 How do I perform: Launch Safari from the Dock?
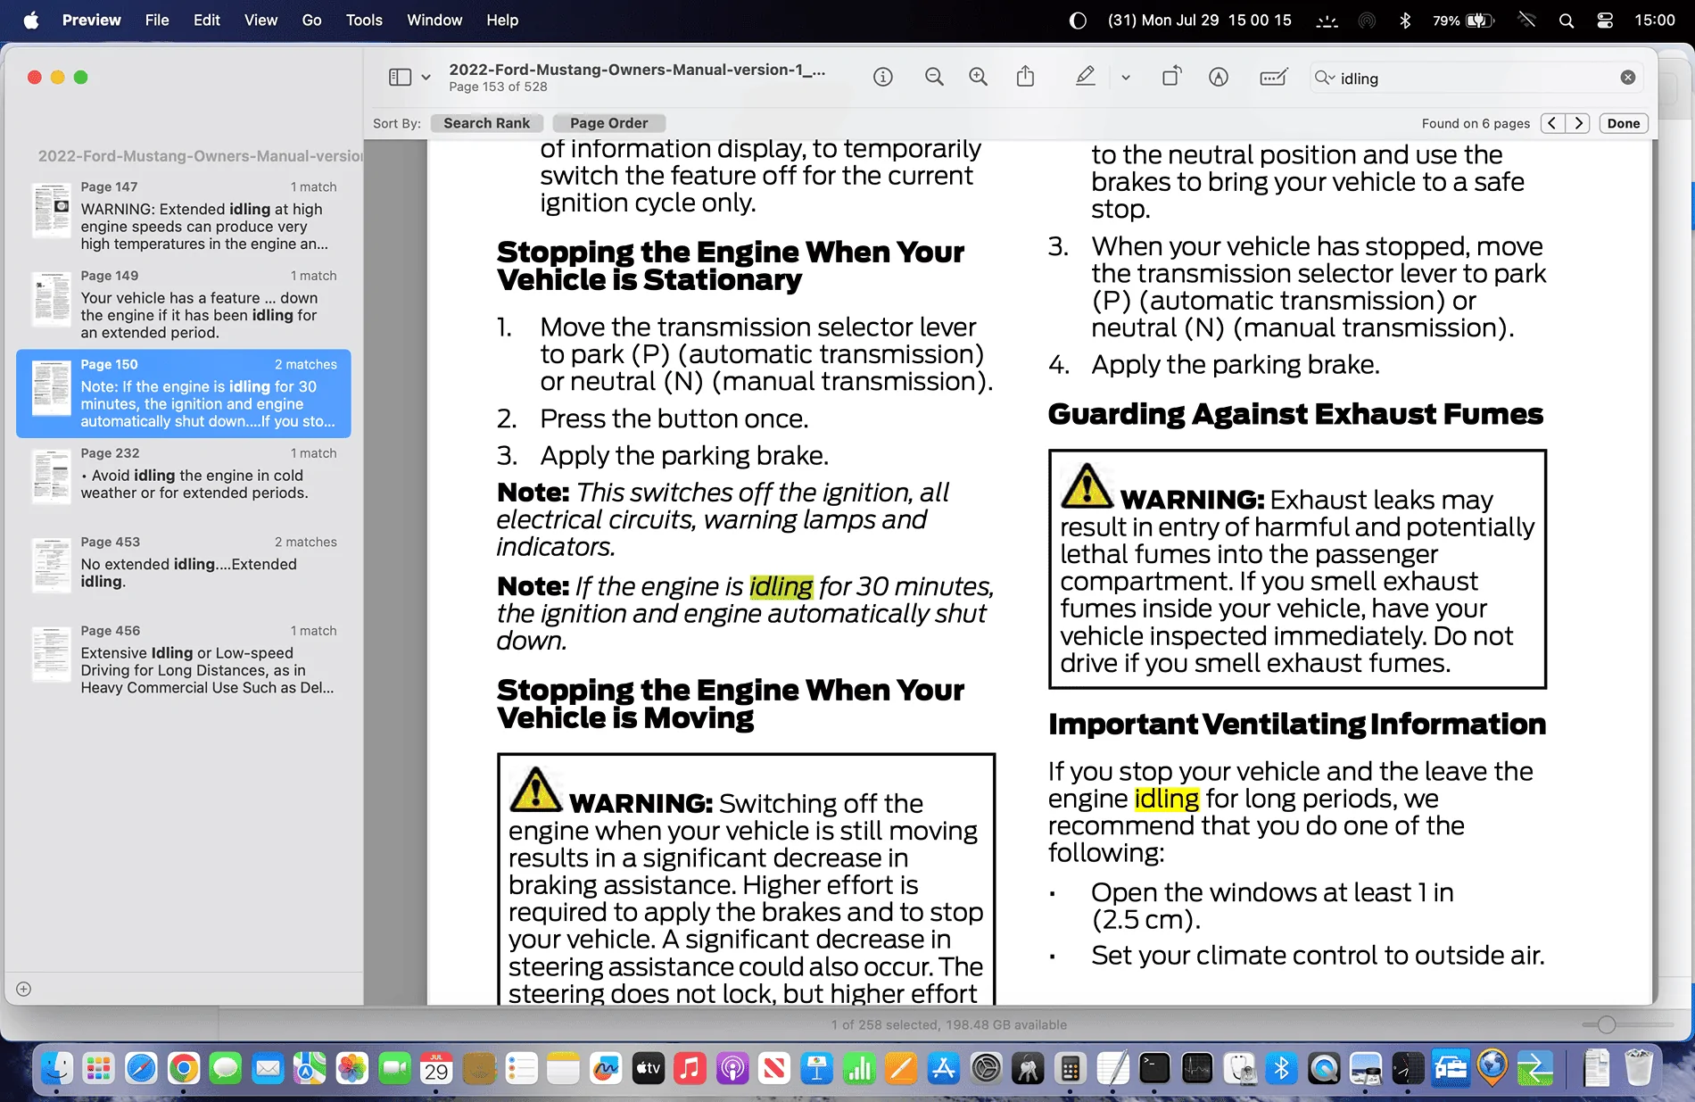[x=141, y=1068]
